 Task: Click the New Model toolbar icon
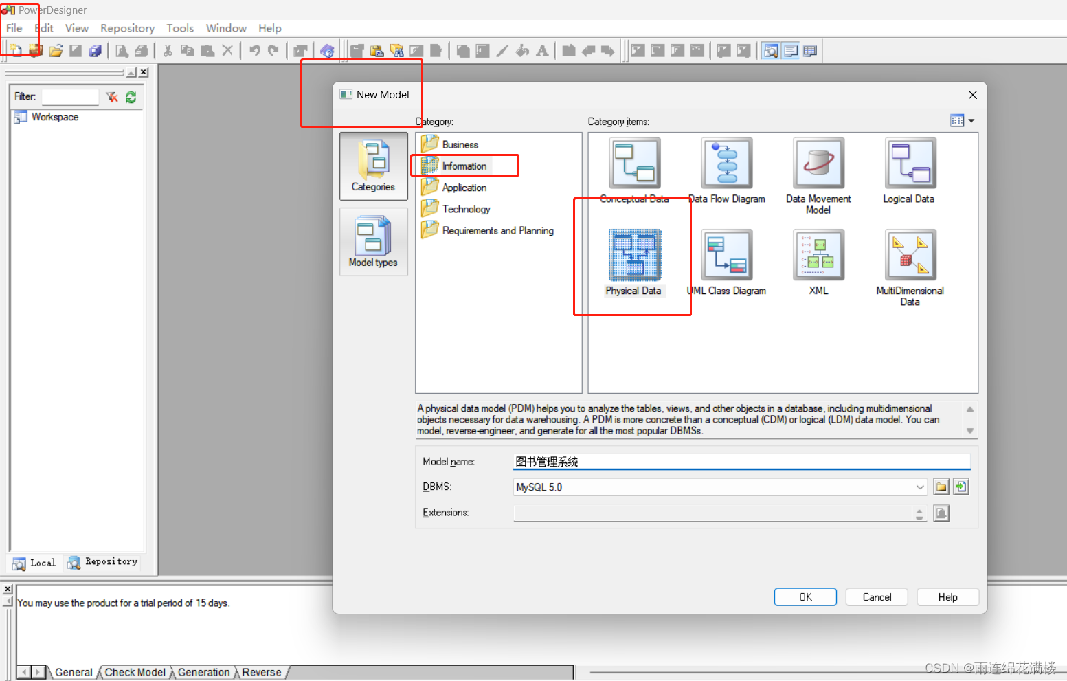coord(15,50)
